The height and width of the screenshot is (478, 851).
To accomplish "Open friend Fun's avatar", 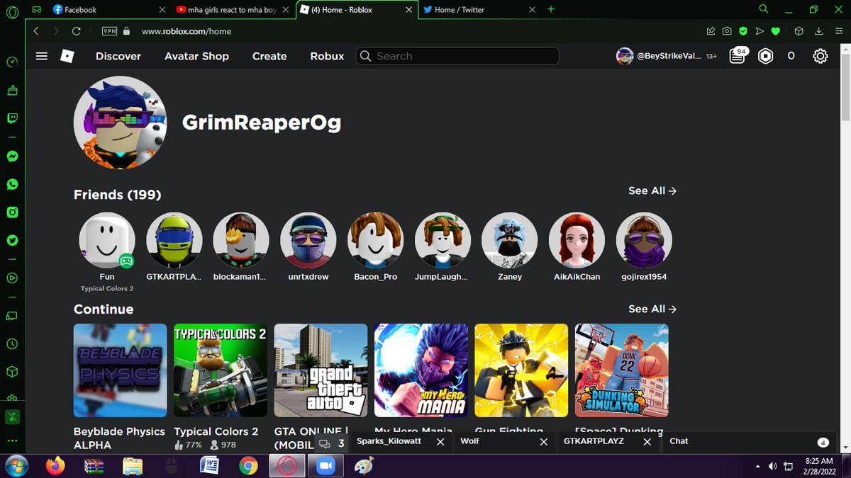I will (107, 241).
